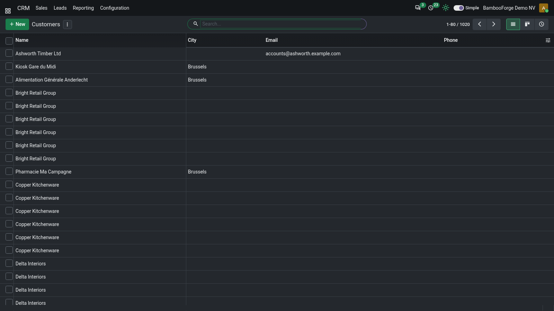Open the Sales menu
The image size is (554, 311).
coord(41,8)
